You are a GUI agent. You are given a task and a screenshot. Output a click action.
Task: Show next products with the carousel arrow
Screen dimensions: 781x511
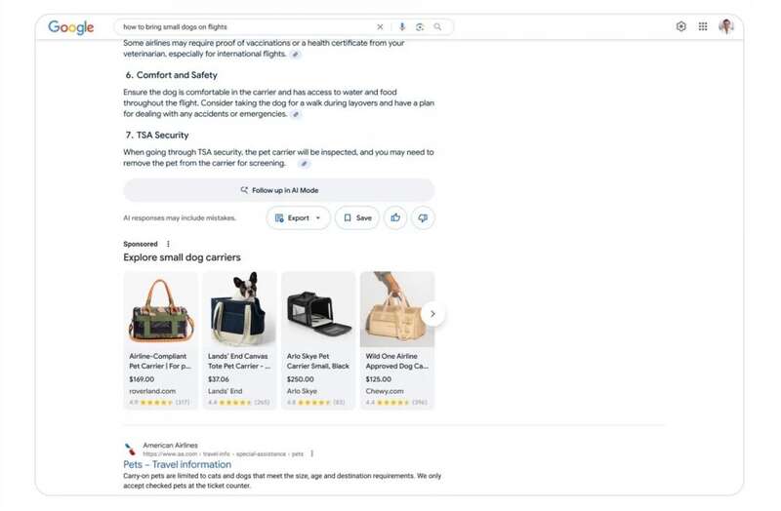432,314
